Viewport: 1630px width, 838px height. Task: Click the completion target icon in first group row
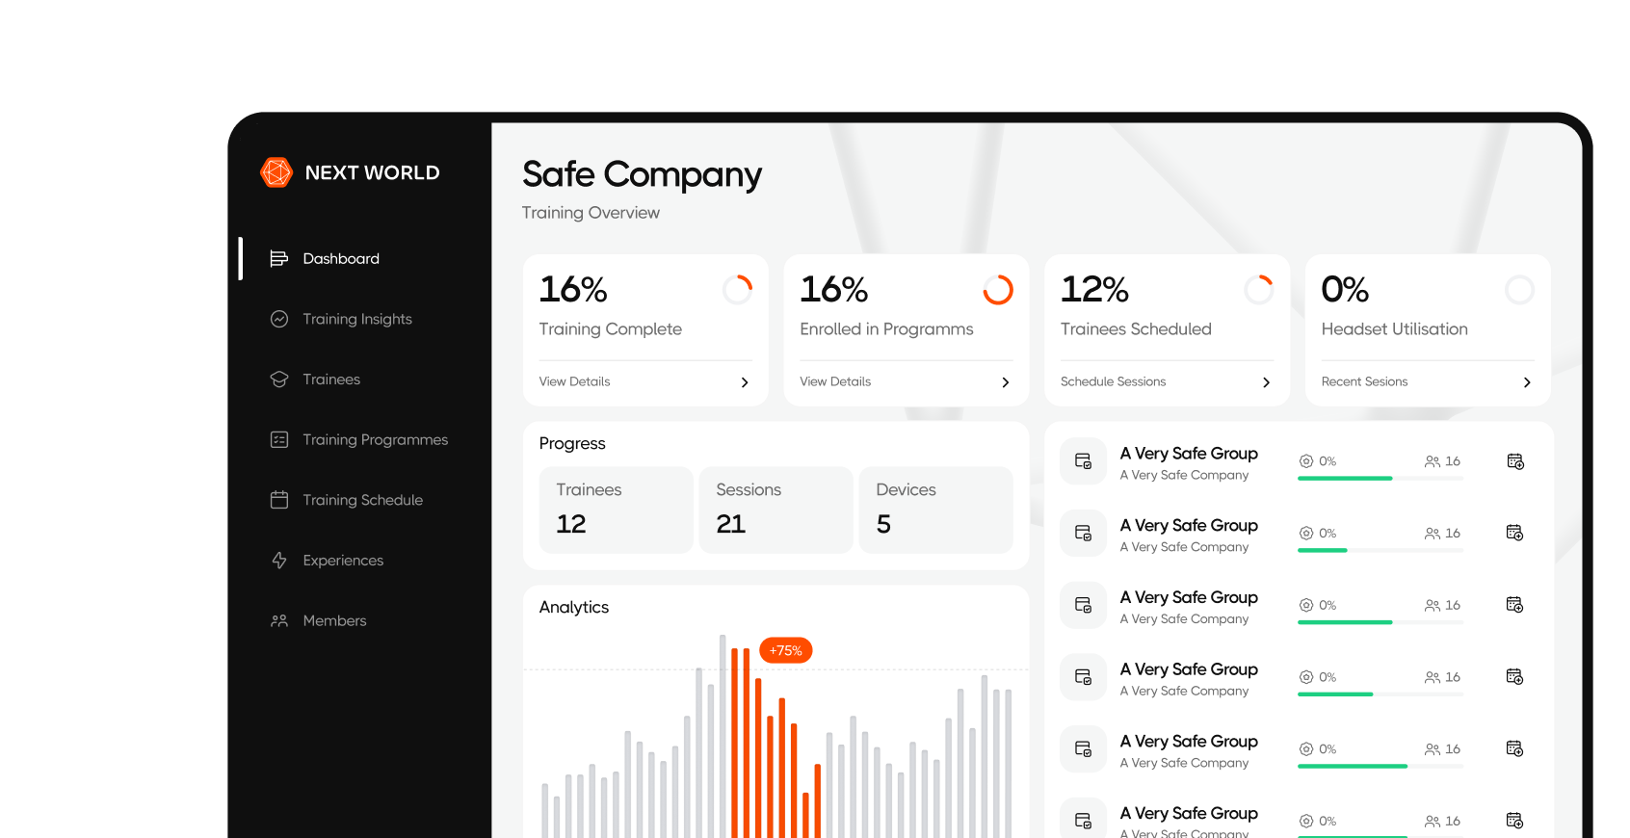(1306, 461)
